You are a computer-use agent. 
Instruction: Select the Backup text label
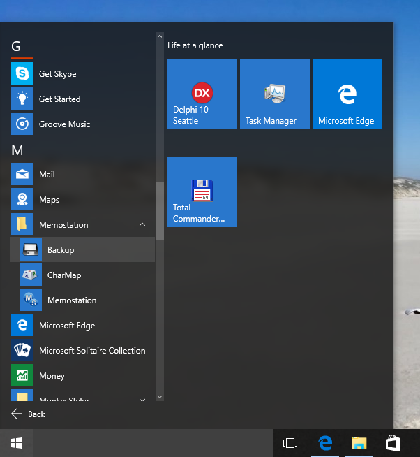pyautogui.click(x=61, y=250)
